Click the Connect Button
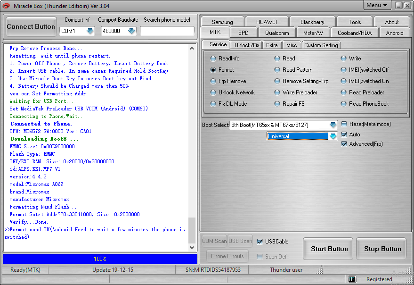The height and width of the screenshot is (285, 414). click(31, 26)
